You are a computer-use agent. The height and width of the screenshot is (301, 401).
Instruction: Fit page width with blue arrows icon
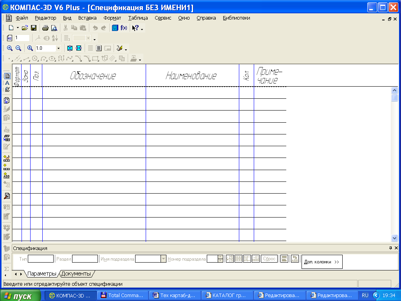click(78, 48)
